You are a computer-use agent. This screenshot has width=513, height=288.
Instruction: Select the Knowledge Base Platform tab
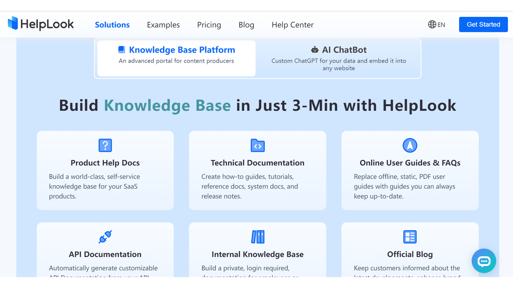(x=176, y=58)
